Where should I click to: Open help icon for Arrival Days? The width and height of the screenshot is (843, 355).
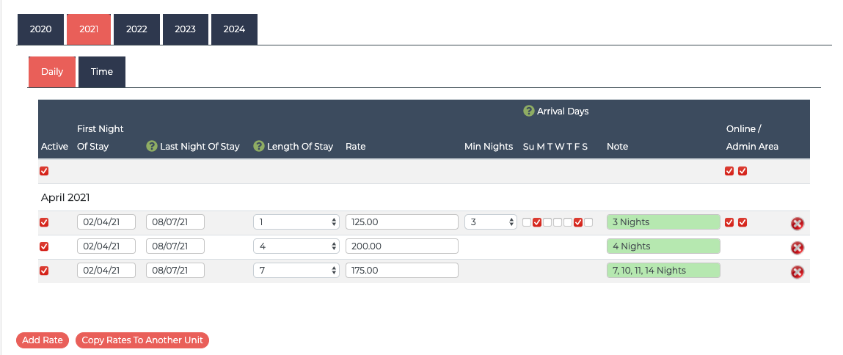pos(528,111)
